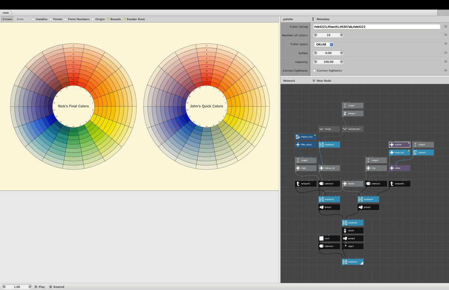Select the group1 node
The image size is (449, 290).
[x=329, y=207]
